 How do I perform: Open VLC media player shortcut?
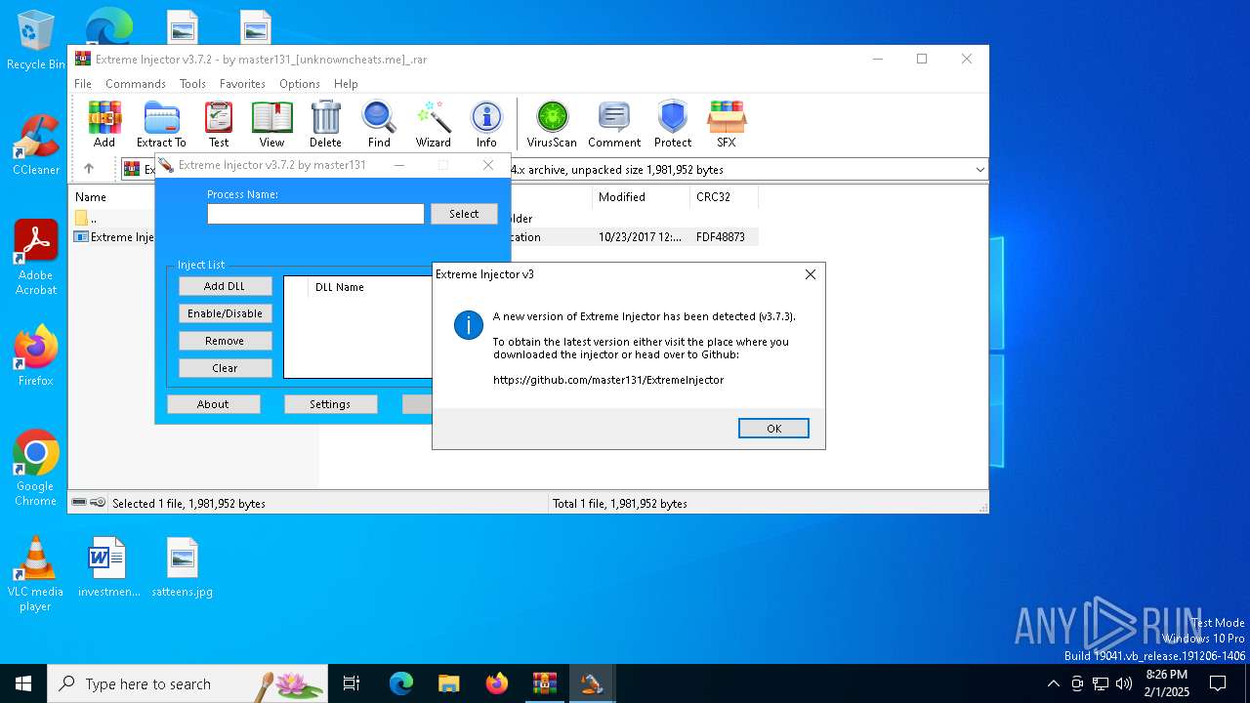[36, 574]
